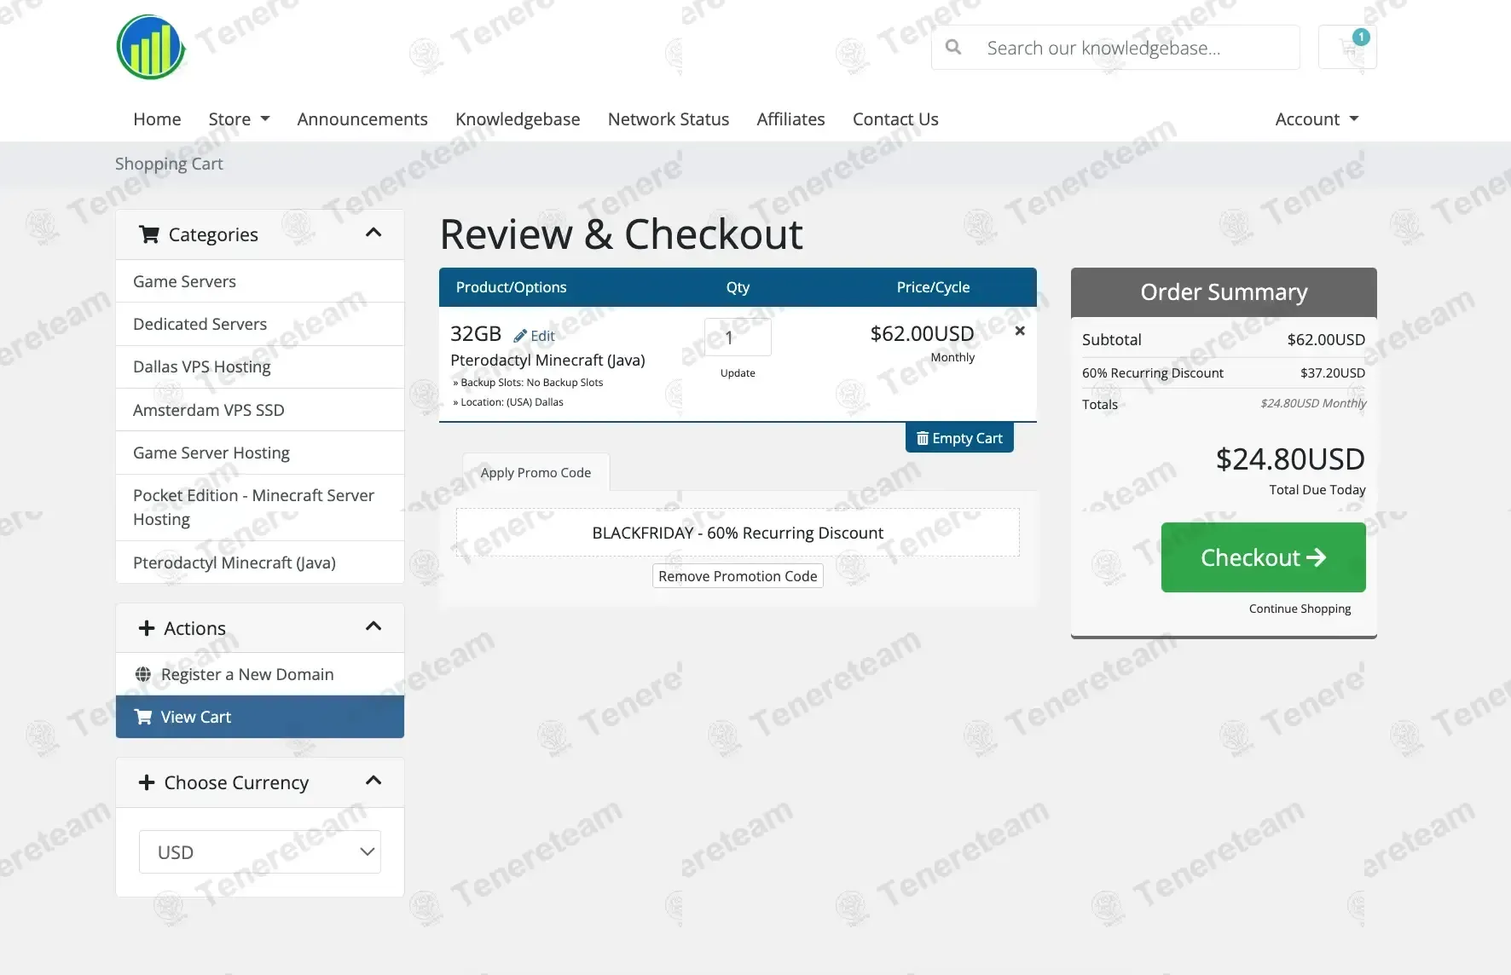The width and height of the screenshot is (1511, 975).
Task: Open the shopping cart icon with badge
Action: (1347, 47)
